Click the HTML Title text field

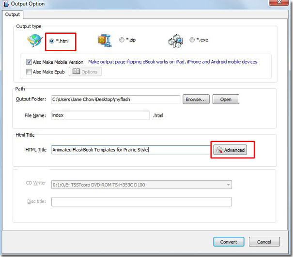pyautogui.click(x=131, y=150)
